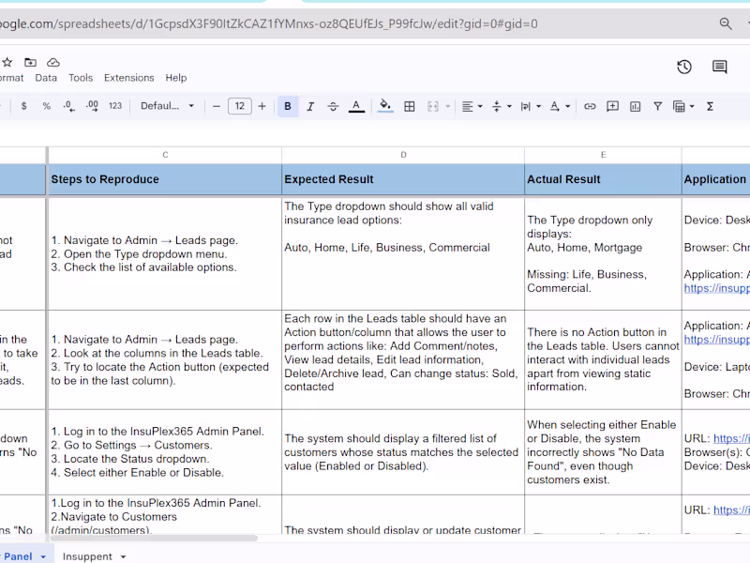Viewport: 750px width, 563px height.
Task: Open the Extensions menu
Action: tap(129, 78)
